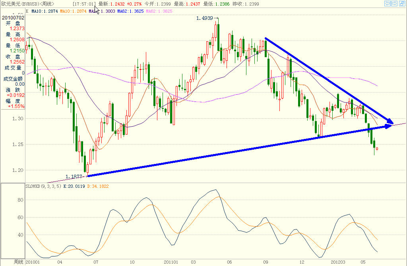Click the 今开 1.2399 opening value
Screen dimensions: 407x266
157,4
